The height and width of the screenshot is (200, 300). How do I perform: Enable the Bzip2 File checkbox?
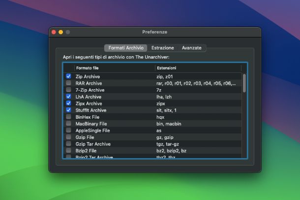68,150
